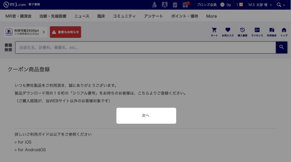Open favorites (お気に入り) heart icon
The width and height of the screenshot is (291, 162).
pyautogui.click(x=228, y=32)
